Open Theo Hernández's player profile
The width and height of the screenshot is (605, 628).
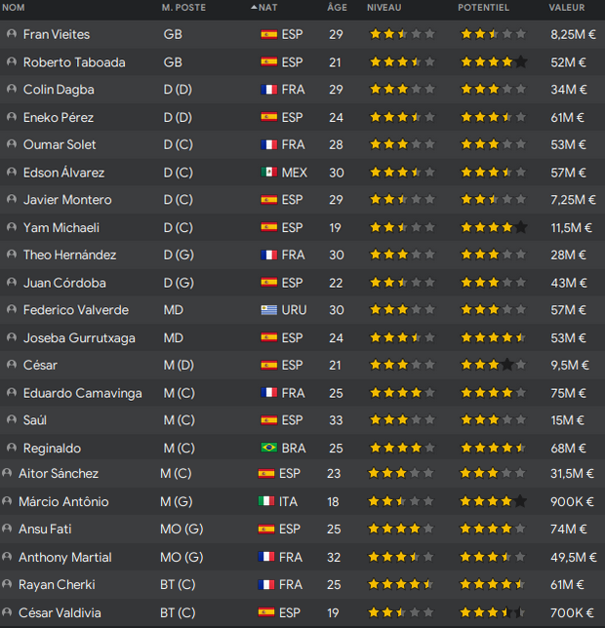(69, 255)
